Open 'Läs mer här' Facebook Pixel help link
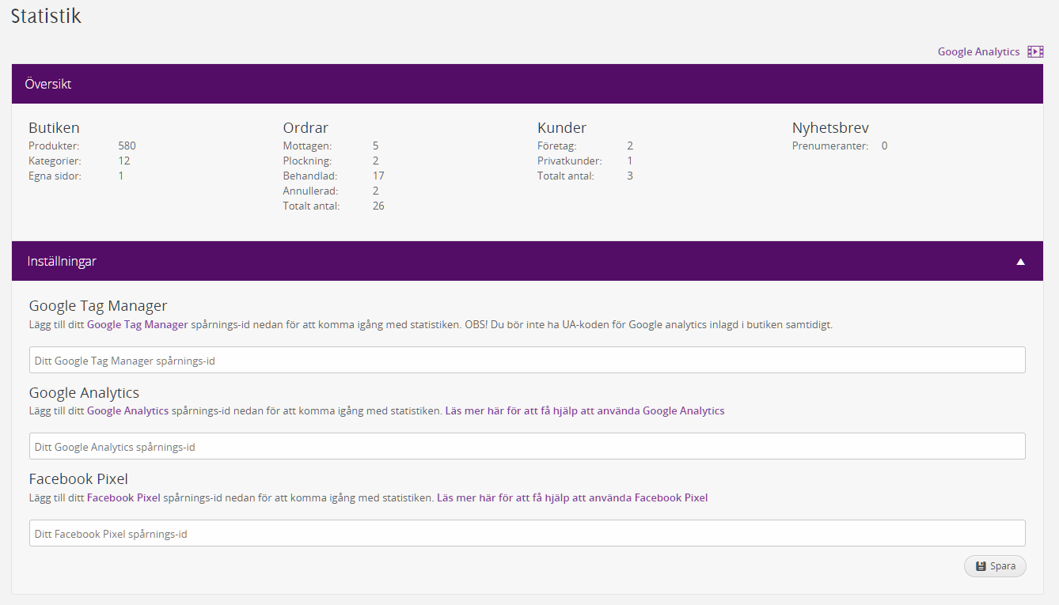This screenshot has height=605, width=1059. [x=572, y=497]
